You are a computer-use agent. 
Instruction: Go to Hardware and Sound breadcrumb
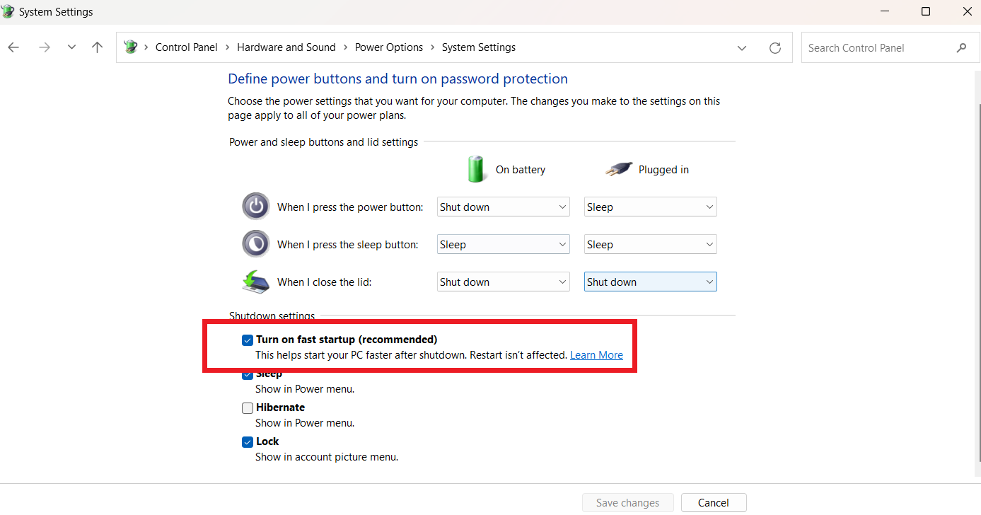(x=286, y=47)
